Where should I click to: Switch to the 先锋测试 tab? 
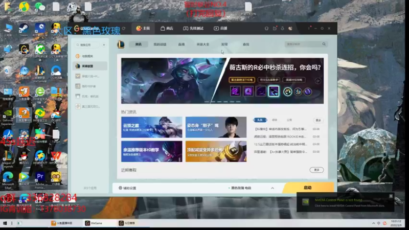pos(193,28)
